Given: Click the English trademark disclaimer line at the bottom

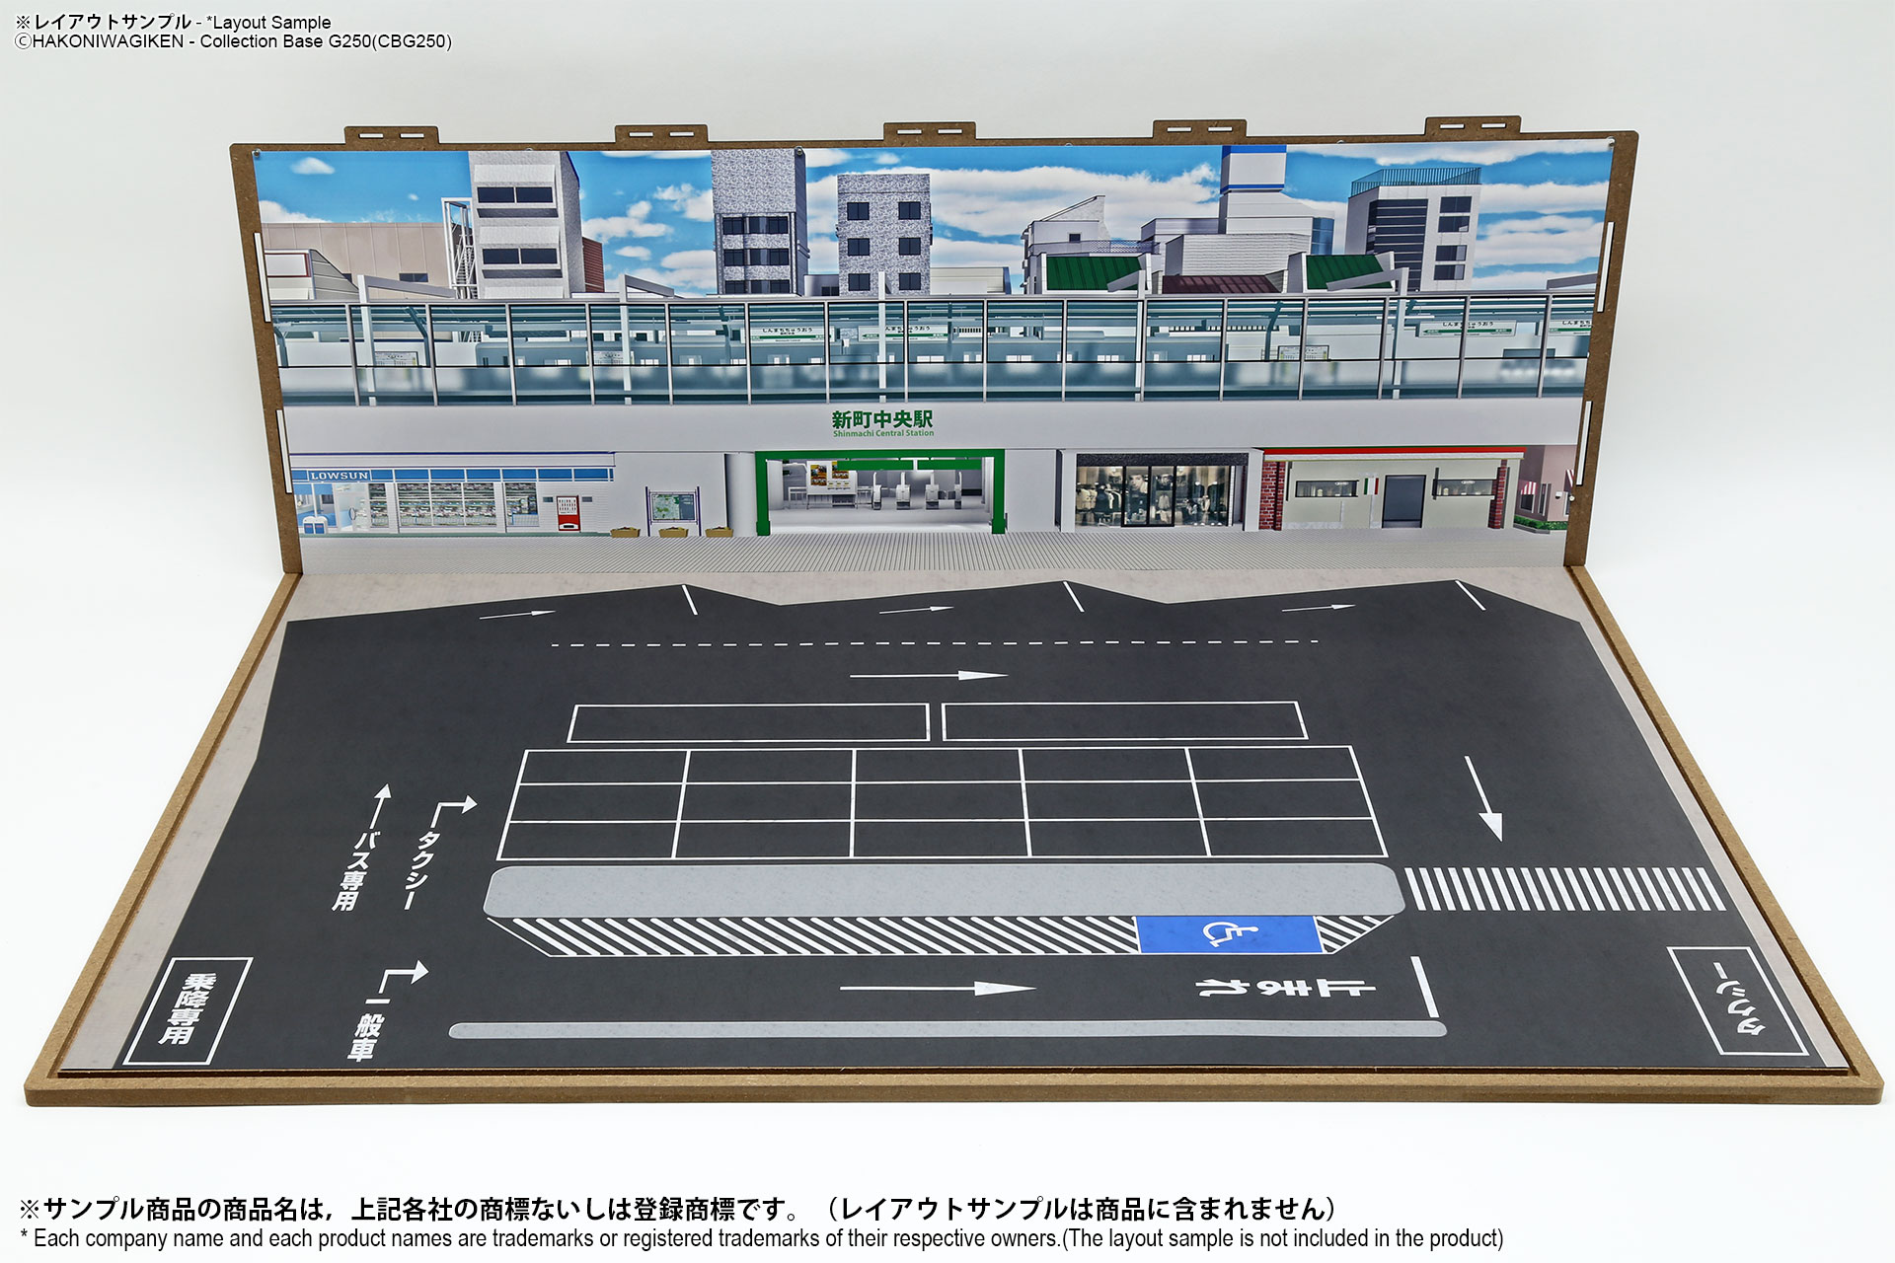Looking at the screenshot, I should (x=760, y=1238).
